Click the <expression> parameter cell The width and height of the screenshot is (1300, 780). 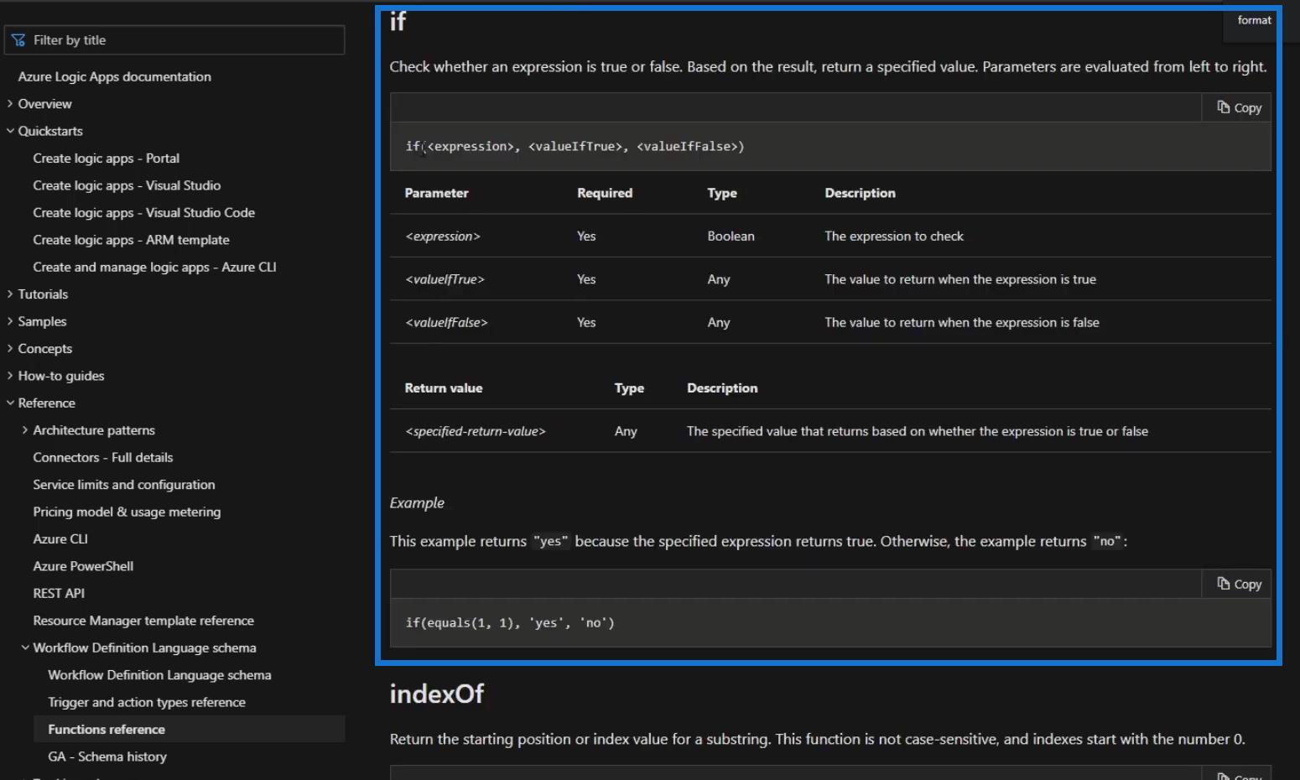[443, 237]
